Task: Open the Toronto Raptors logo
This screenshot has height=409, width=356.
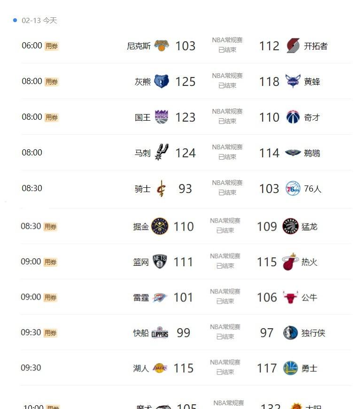Action: point(290,226)
